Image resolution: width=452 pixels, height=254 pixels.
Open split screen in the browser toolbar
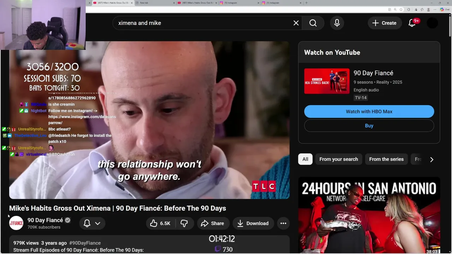tap(389, 10)
